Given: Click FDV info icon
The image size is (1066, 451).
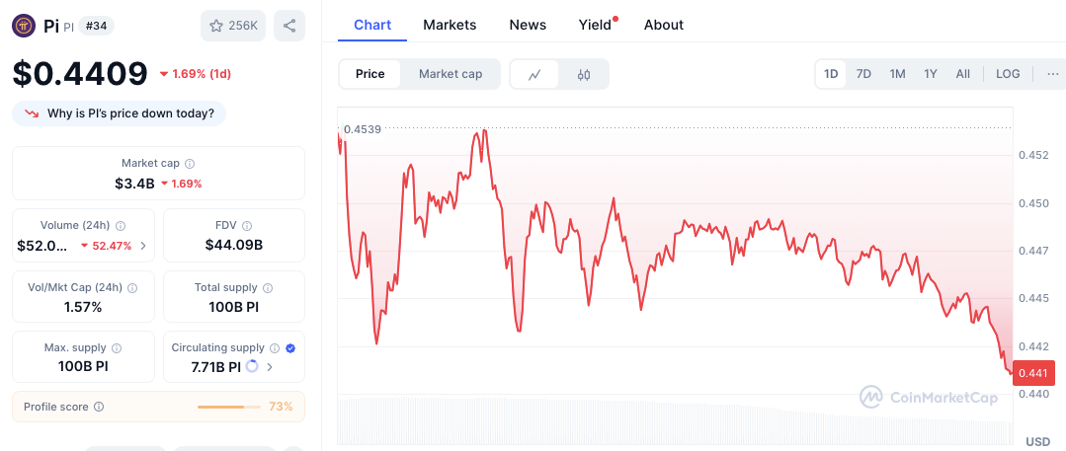Looking at the screenshot, I should pos(247,225).
